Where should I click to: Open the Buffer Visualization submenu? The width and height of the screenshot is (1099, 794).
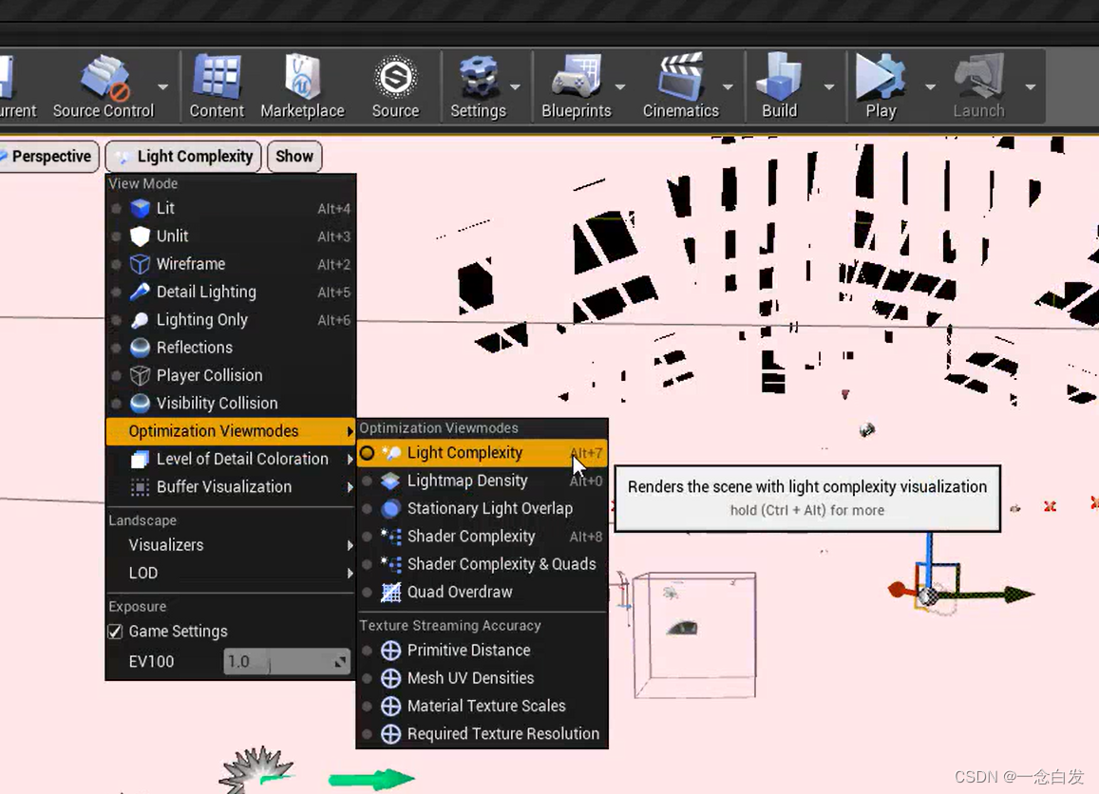pos(231,487)
